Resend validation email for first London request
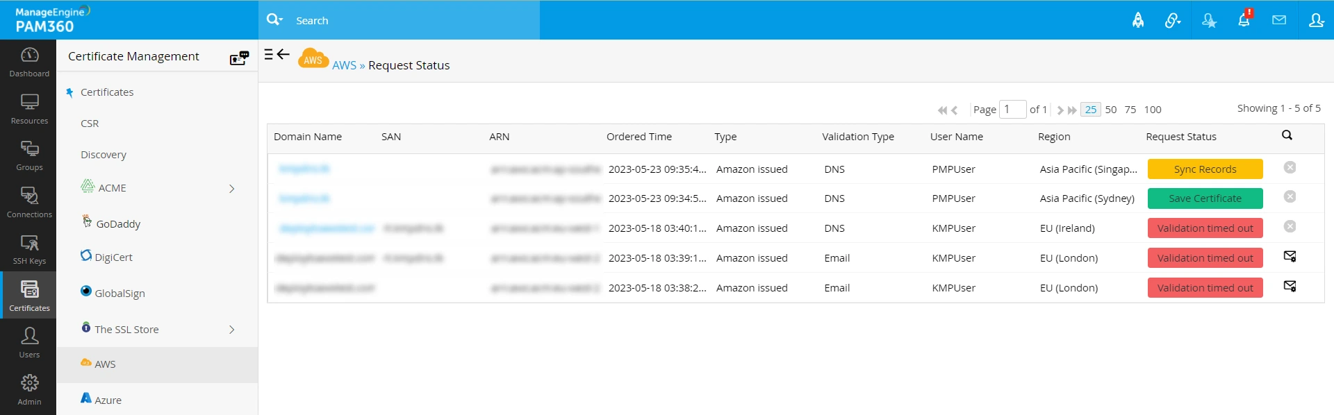Screen dimensions: 1334x415 [x=1290, y=257]
